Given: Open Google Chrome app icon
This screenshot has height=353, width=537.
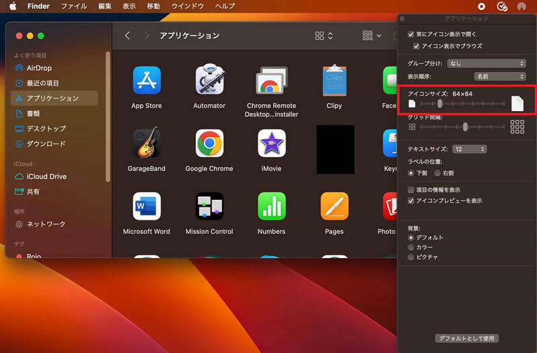Looking at the screenshot, I should 209,143.
